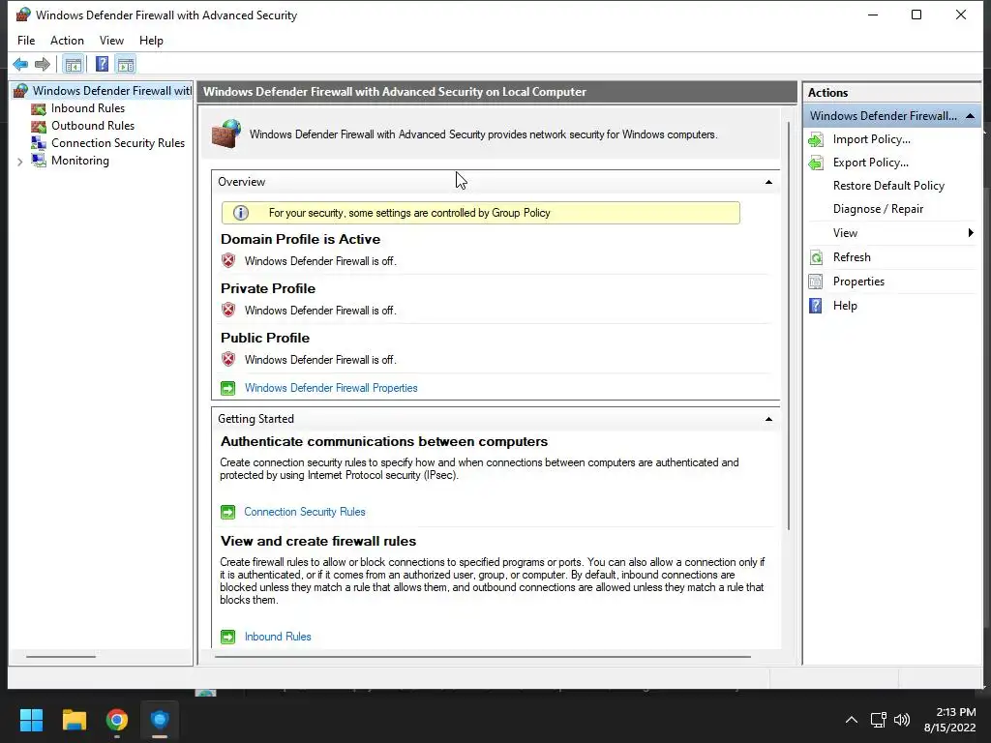The width and height of the screenshot is (991, 743).
Task: Collapse the Overview section
Action: 768,182
